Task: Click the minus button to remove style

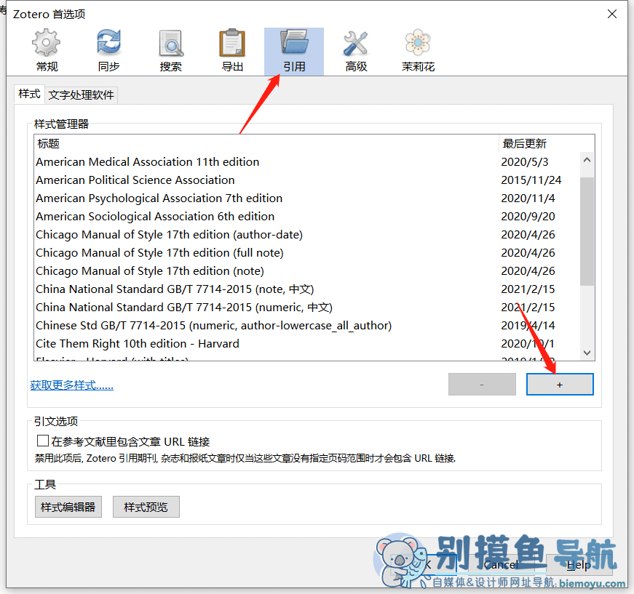Action: point(482,385)
